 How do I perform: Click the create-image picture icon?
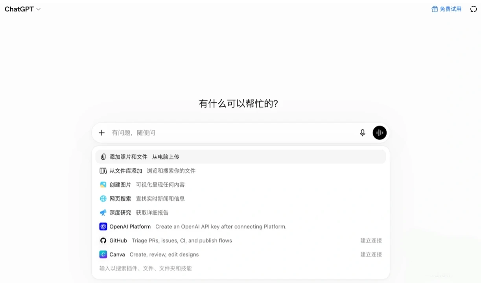pos(103,184)
